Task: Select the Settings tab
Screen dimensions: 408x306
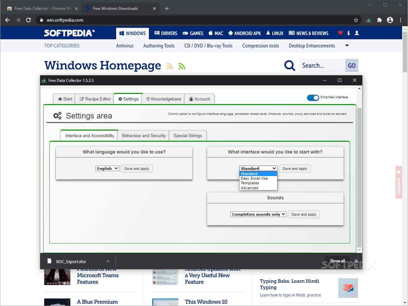Action: click(128, 99)
